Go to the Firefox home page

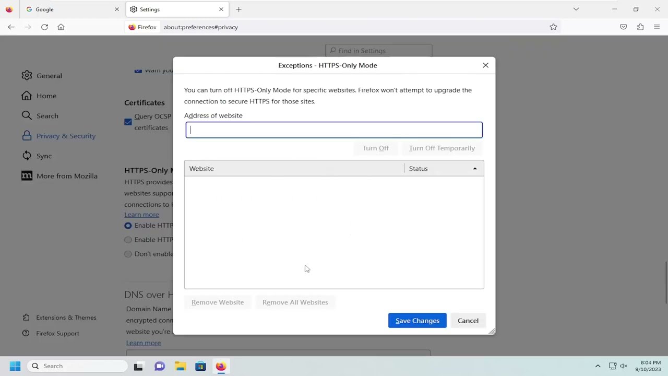(x=61, y=27)
